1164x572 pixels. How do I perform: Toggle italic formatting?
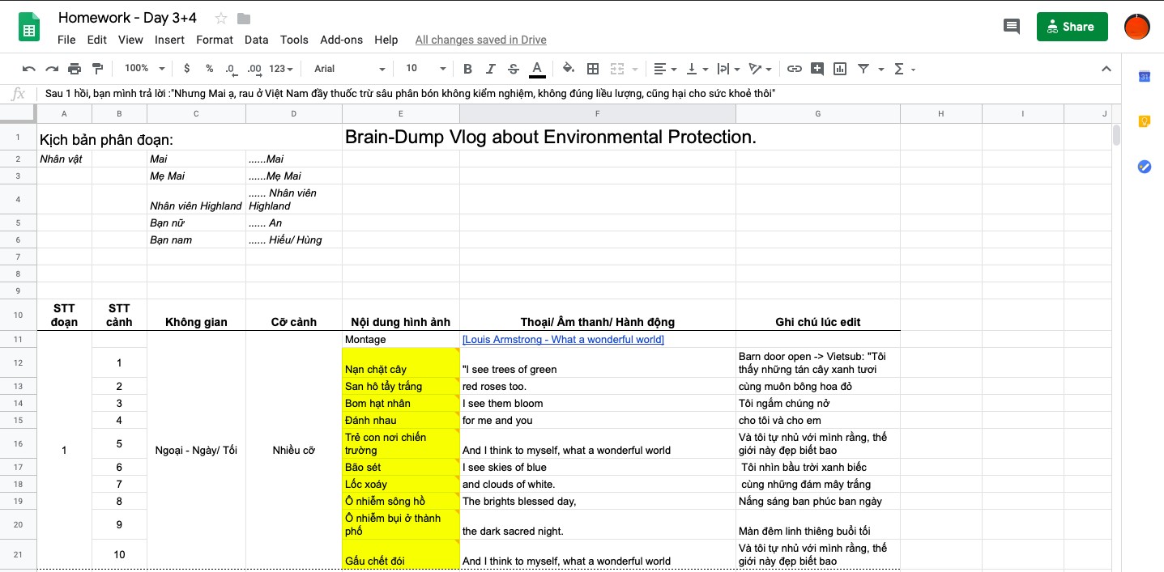tap(490, 69)
